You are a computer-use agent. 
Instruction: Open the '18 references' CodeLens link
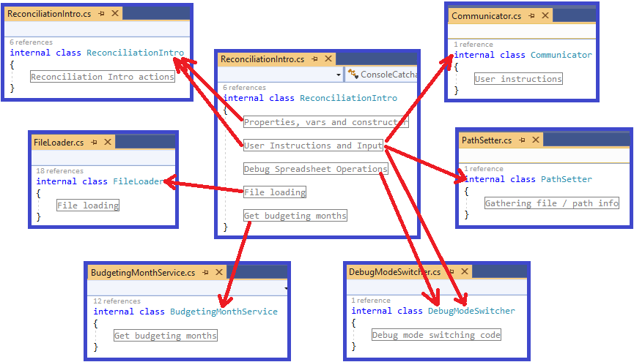click(59, 170)
